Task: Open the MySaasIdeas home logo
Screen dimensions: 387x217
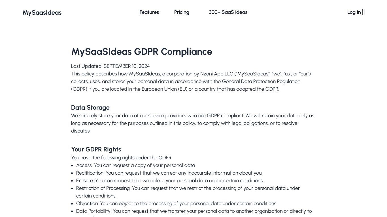Action: [42, 12]
